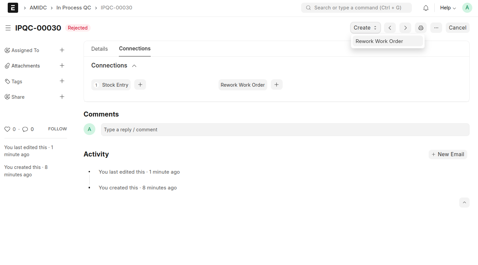The image size is (478, 265).
Task: Add a tag with plus icon
Action: point(62,81)
